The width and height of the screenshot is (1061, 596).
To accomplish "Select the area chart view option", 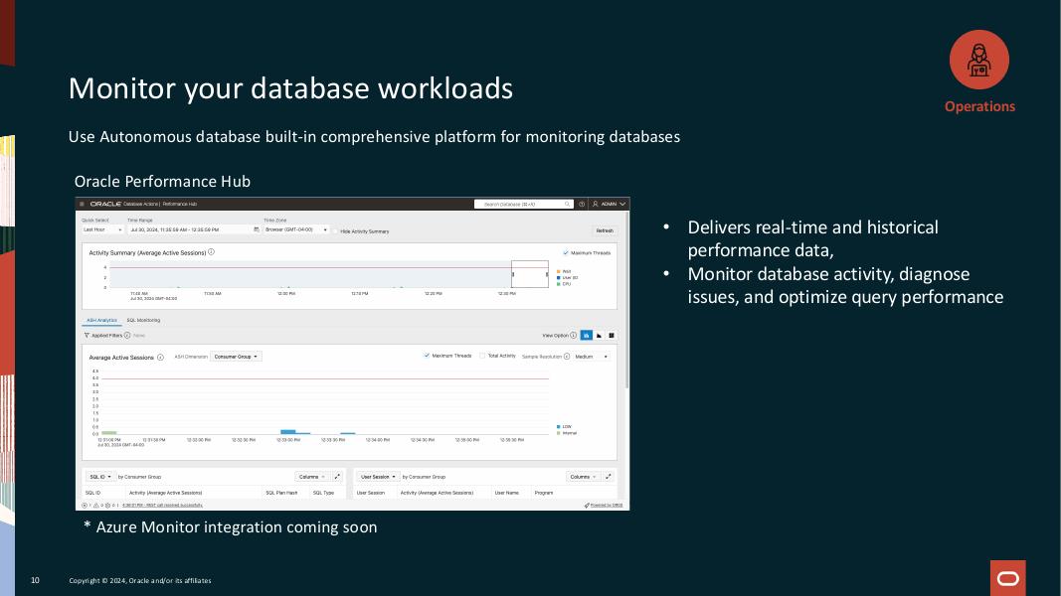I will 599,335.
